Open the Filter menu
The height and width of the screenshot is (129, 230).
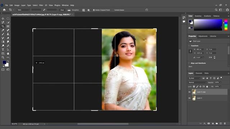click(41, 5)
